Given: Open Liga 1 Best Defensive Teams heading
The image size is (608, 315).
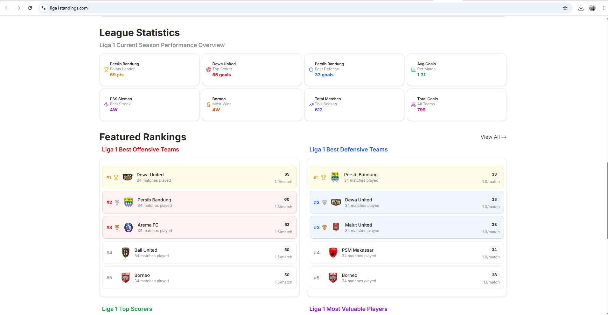Looking at the screenshot, I should [x=348, y=150].
